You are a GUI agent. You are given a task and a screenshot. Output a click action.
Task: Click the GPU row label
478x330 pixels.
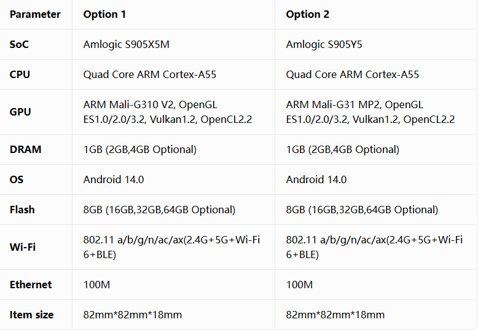click(20, 112)
